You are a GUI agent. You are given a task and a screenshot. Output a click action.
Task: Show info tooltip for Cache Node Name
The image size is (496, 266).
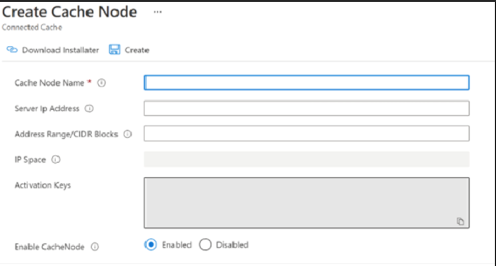pos(102,83)
